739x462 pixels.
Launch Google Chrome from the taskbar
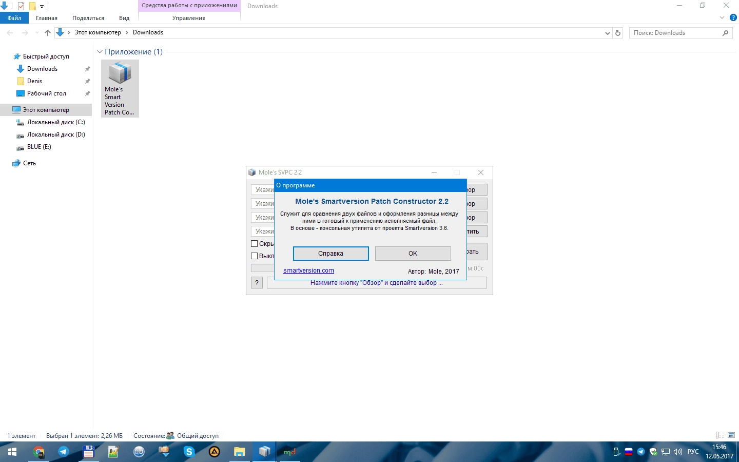coord(38,452)
